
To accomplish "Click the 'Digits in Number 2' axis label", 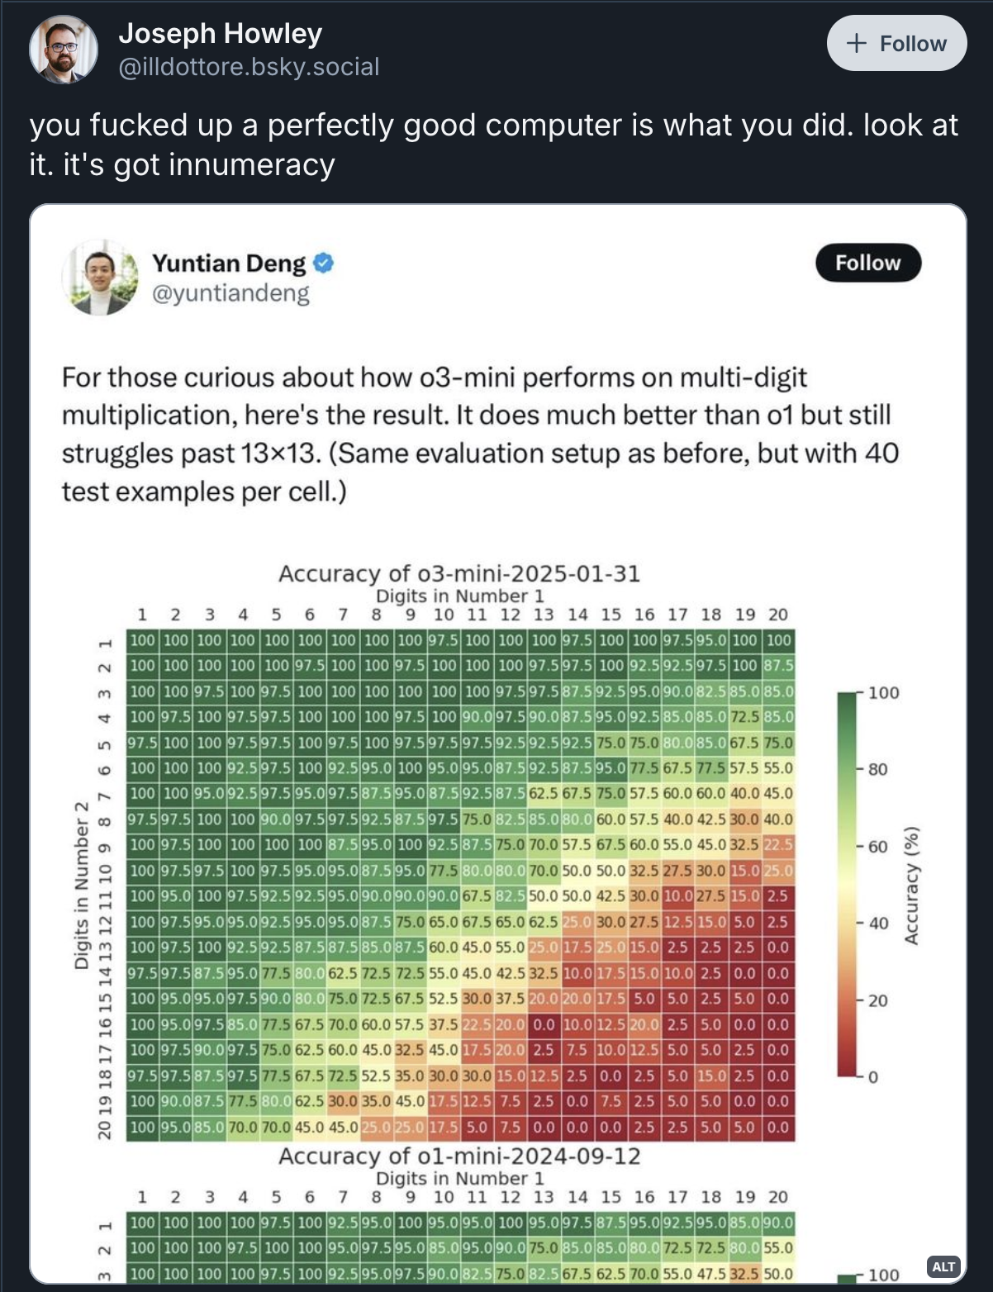I will 81,885.
